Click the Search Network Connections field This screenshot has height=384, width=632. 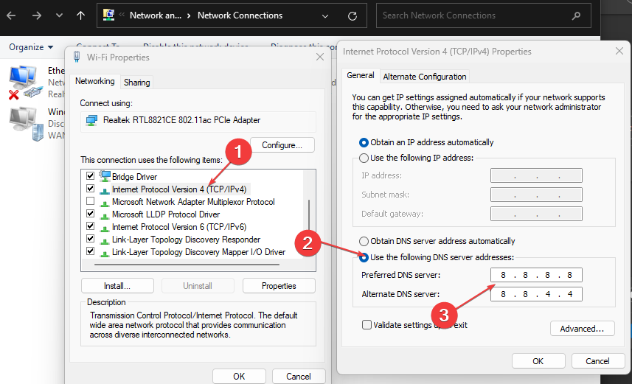[x=483, y=15]
